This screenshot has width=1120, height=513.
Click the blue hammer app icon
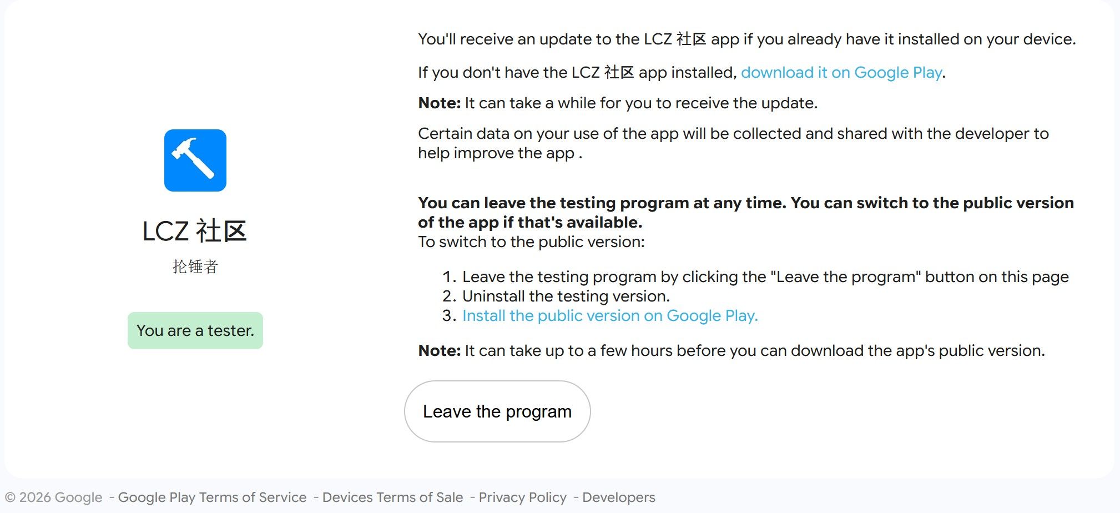point(195,160)
